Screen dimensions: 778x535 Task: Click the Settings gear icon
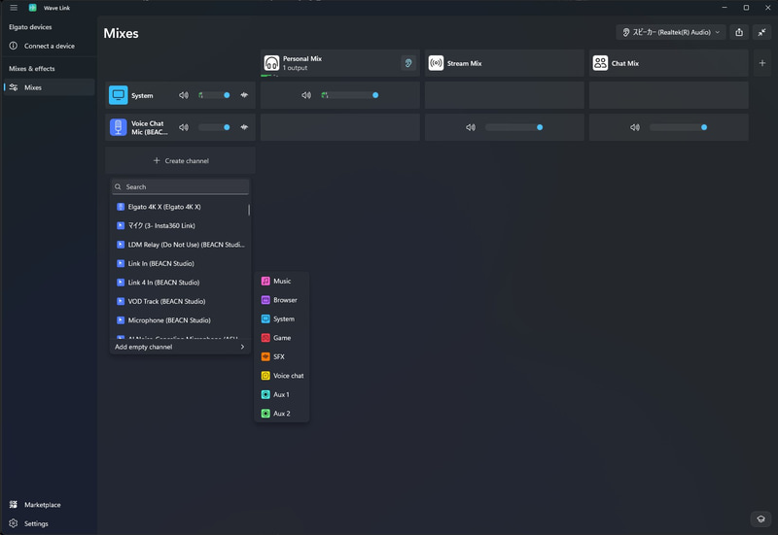(14, 523)
